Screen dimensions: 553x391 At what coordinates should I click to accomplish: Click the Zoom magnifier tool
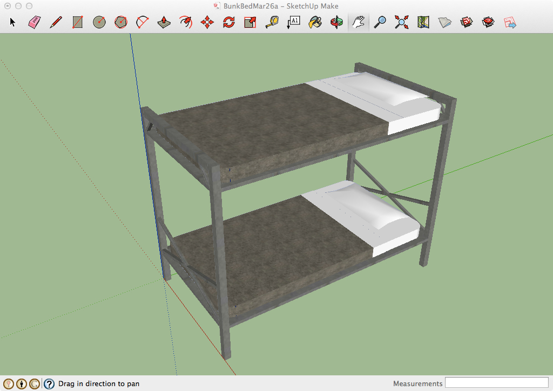point(380,22)
